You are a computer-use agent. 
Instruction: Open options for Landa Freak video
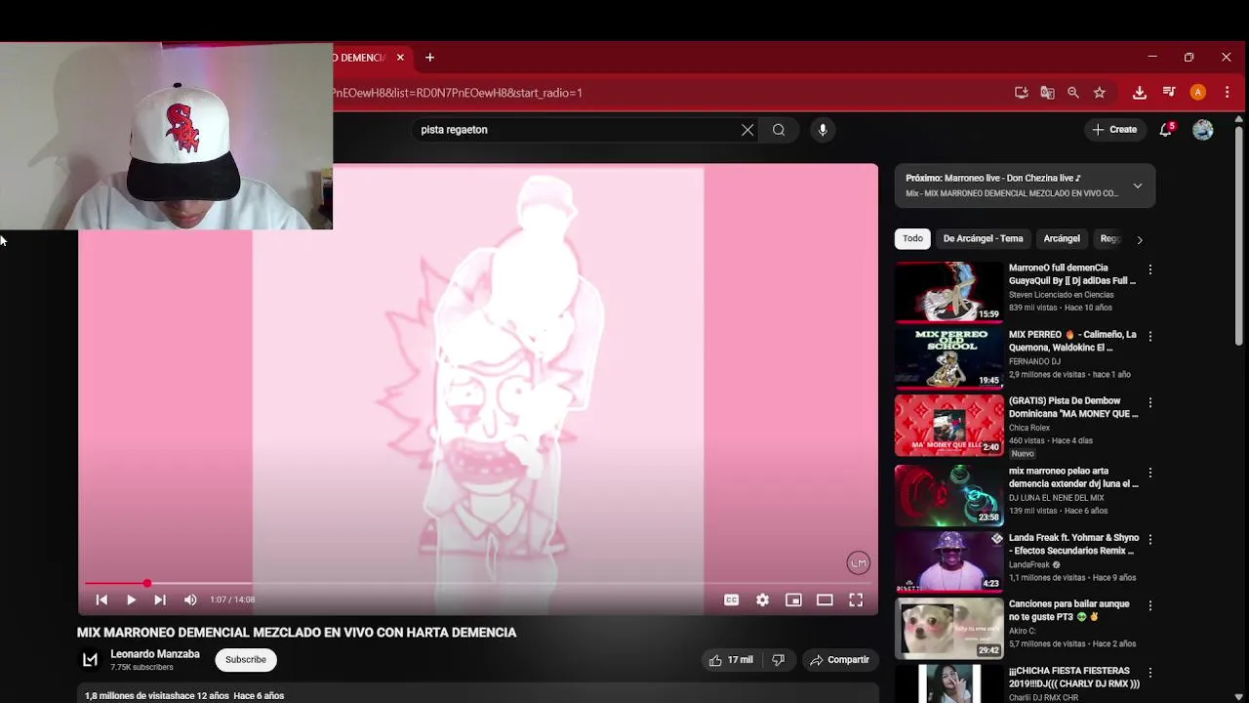tap(1149, 539)
